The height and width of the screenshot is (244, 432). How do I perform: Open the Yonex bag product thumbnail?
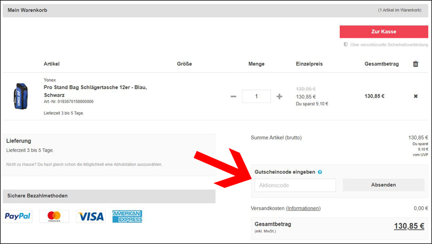20,96
